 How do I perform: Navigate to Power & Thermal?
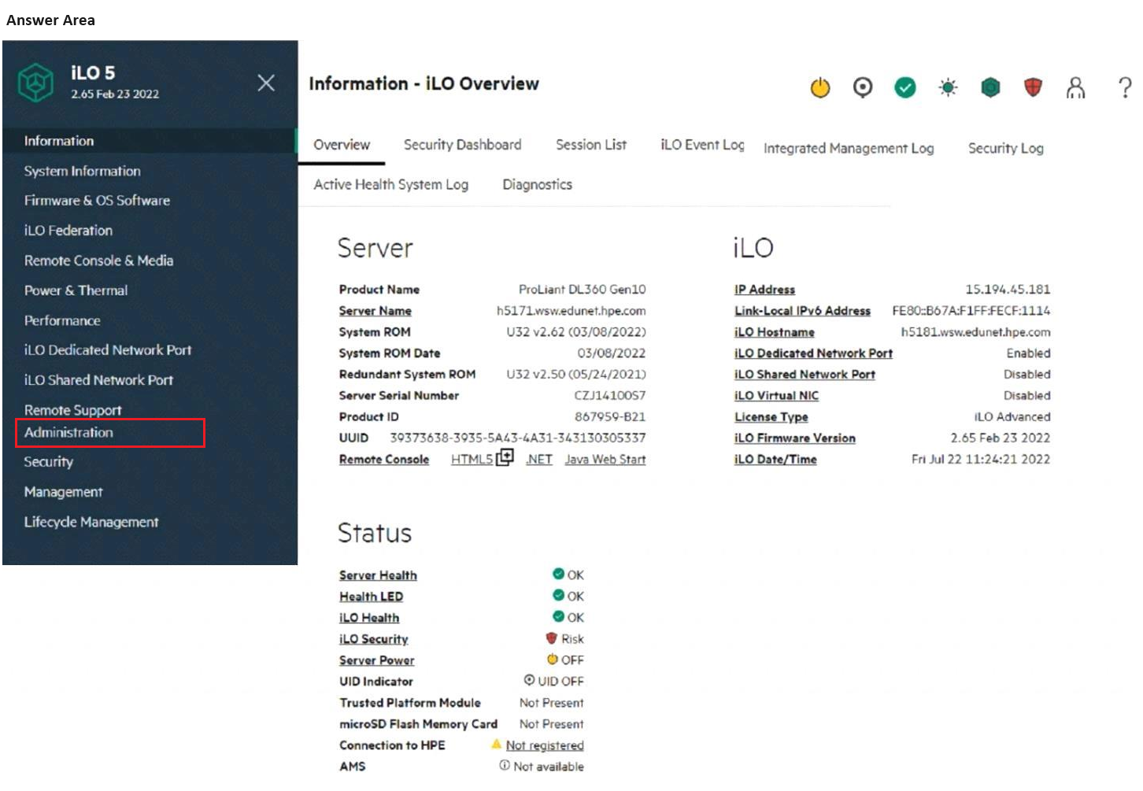[76, 290]
